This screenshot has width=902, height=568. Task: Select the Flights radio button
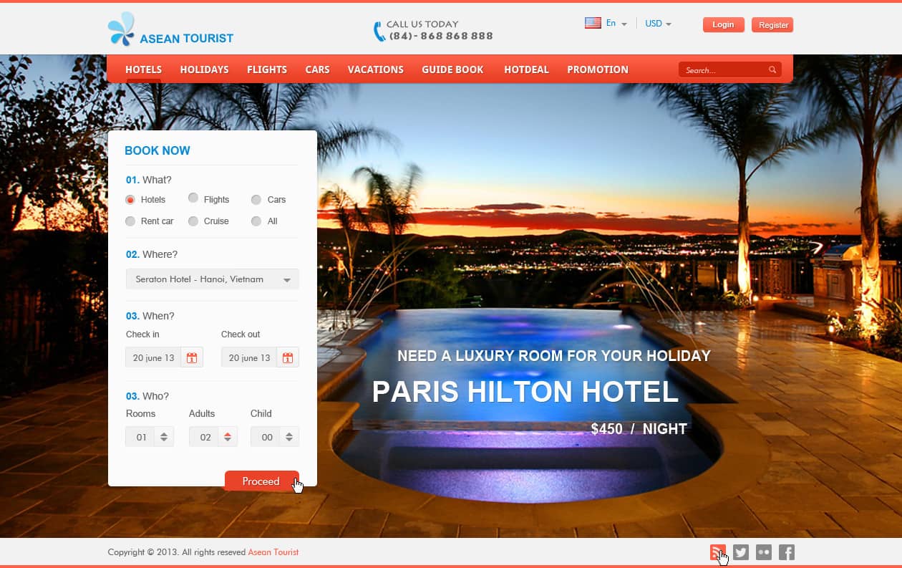[193, 198]
